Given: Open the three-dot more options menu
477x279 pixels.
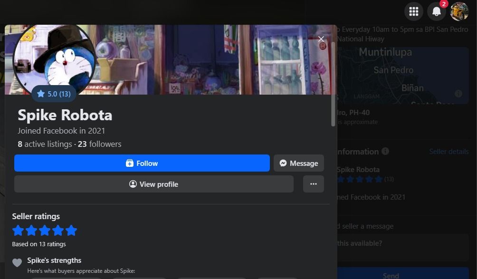Looking at the screenshot, I should click(313, 184).
